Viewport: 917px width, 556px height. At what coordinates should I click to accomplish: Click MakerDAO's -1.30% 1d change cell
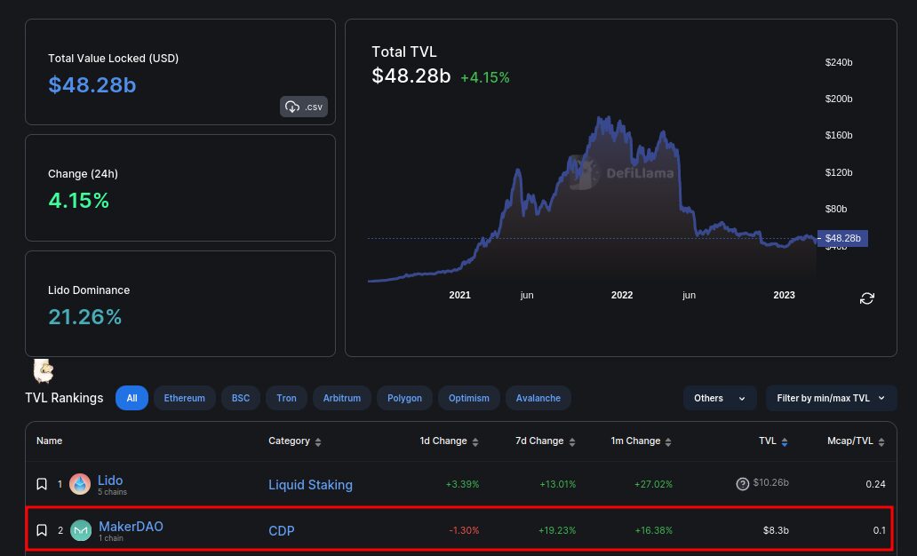pyautogui.click(x=464, y=530)
